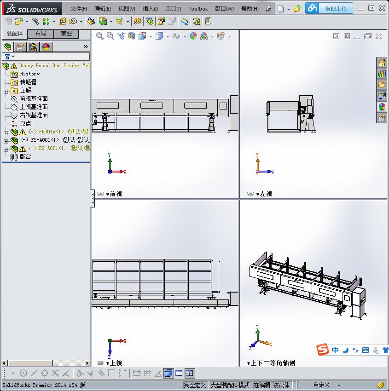Open the Display Style dropdown arrow
Image resolution: width=389 pixels, height=391 pixels.
click(x=168, y=37)
